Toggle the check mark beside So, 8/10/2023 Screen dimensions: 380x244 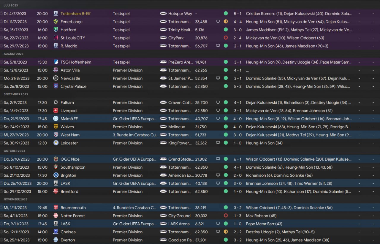coord(1,167)
